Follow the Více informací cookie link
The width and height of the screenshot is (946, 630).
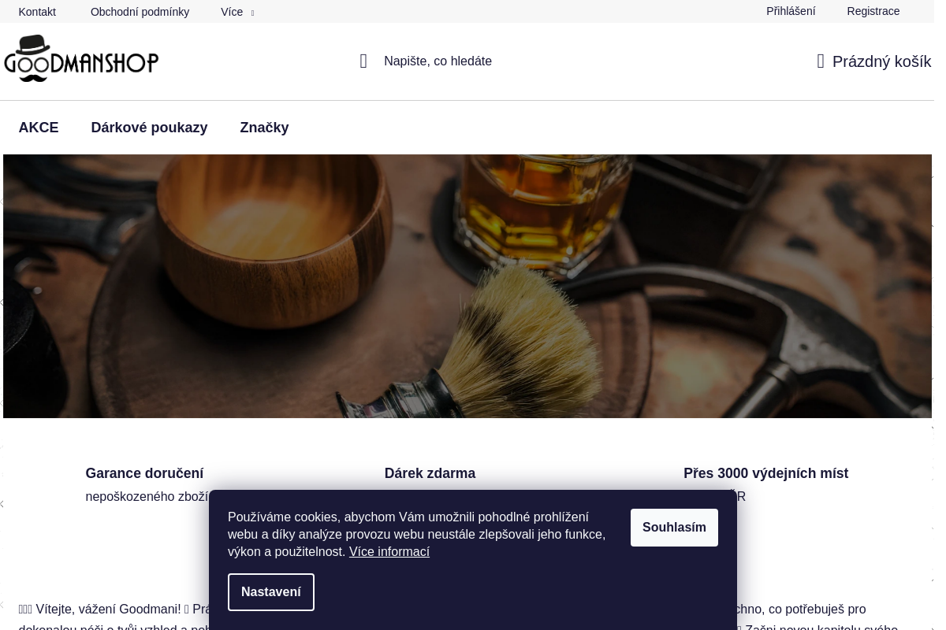[389, 552]
